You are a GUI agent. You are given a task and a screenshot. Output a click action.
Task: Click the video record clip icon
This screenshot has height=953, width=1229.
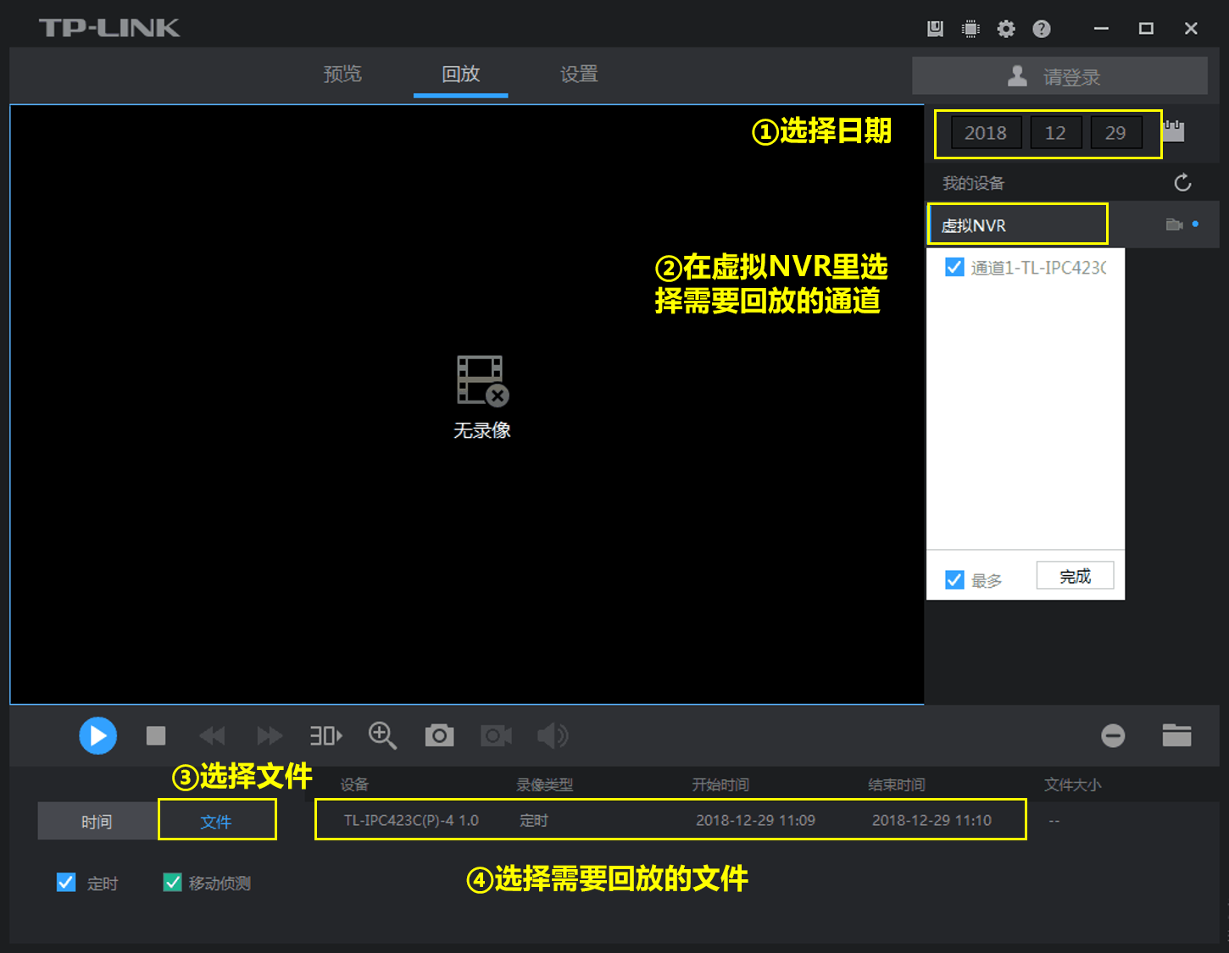tap(496, 735)
